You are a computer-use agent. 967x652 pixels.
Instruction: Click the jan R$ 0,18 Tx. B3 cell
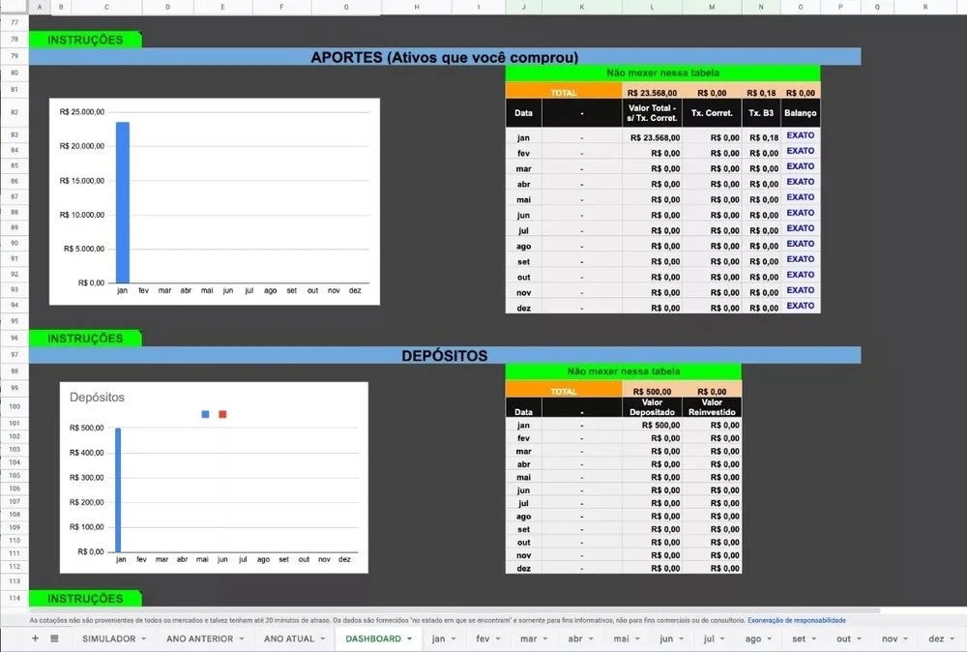click(762, 137)
